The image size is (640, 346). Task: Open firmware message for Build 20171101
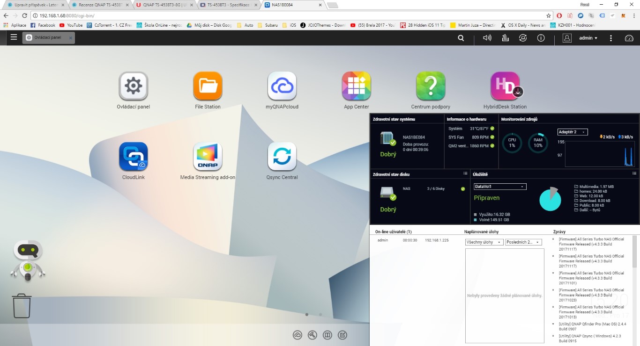pos(591,278)
